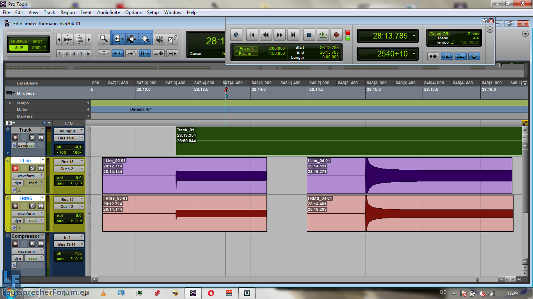Select the Grabber hand tool
Screen dimensions: 533x299
(145, 39)
